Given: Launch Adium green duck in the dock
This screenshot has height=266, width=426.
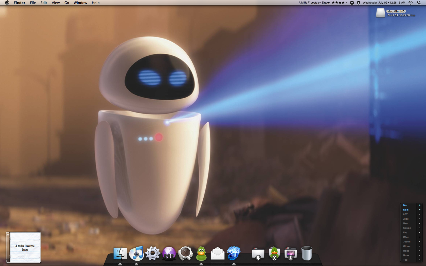Looking at the screenshot, I should [201, 253].
